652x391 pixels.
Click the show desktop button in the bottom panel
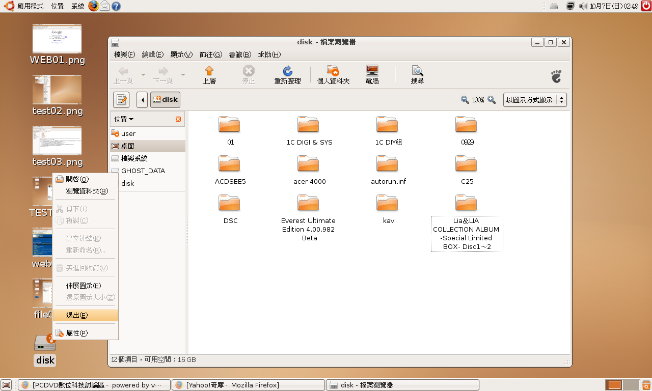coord(6,385)
